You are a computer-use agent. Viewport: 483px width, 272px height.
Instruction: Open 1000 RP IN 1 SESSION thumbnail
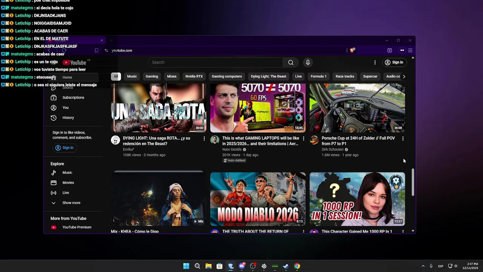click(x=357, y=199)
